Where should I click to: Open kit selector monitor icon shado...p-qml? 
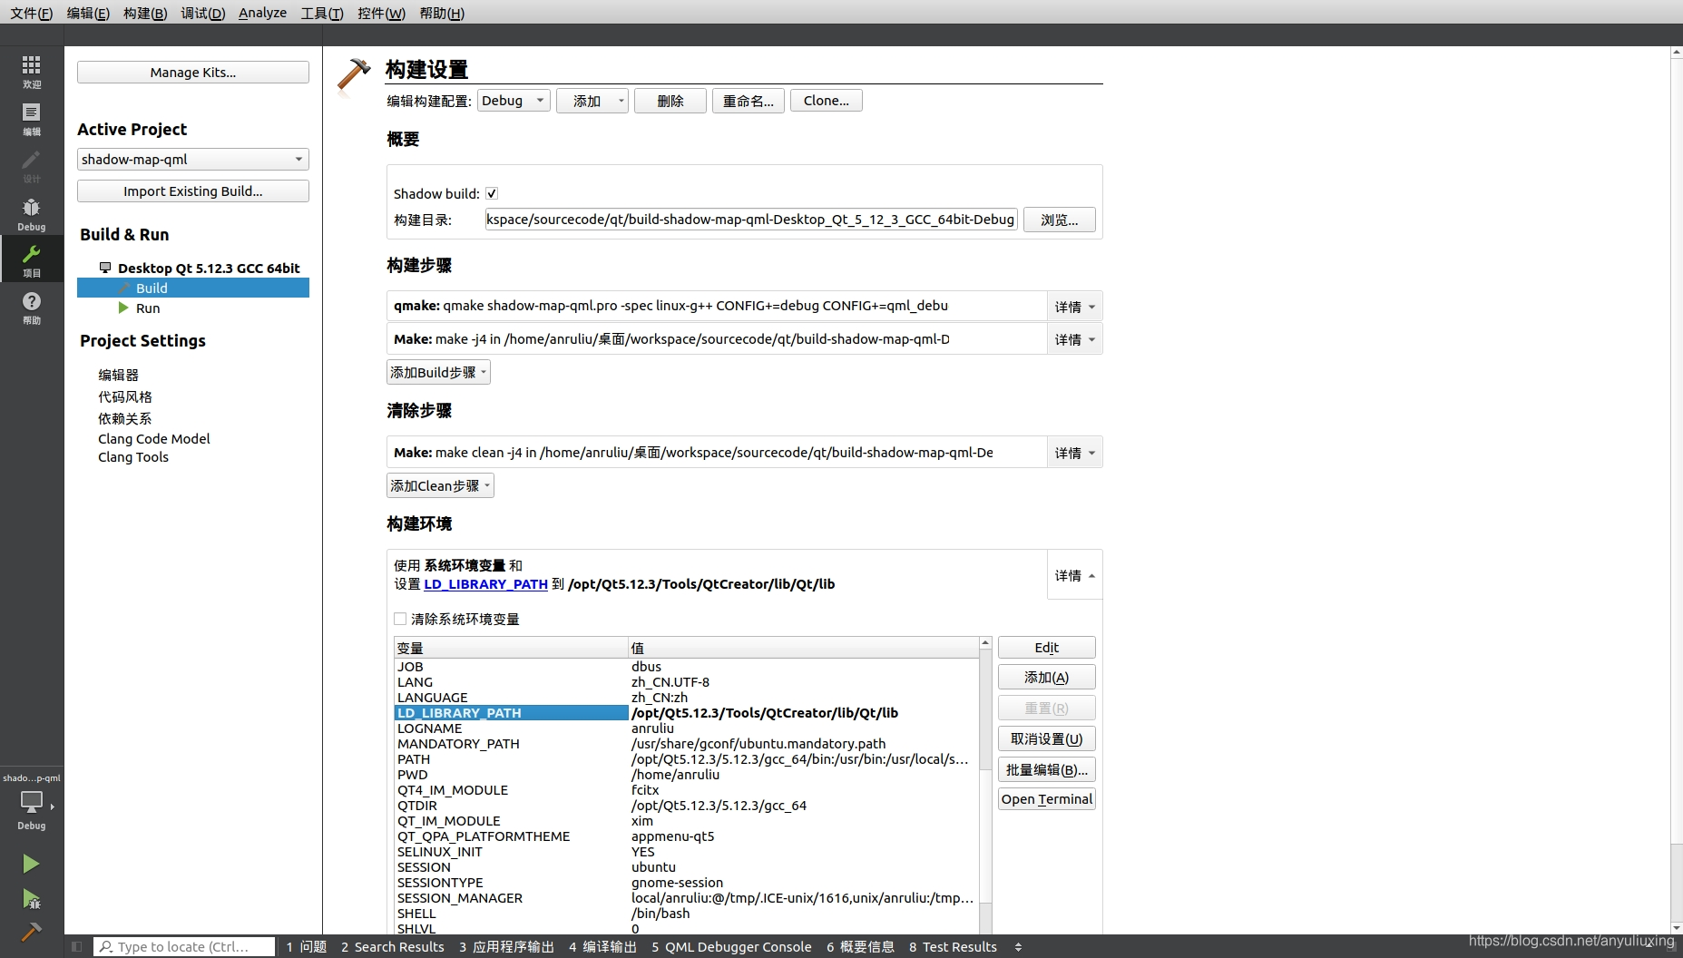(32, 802)
